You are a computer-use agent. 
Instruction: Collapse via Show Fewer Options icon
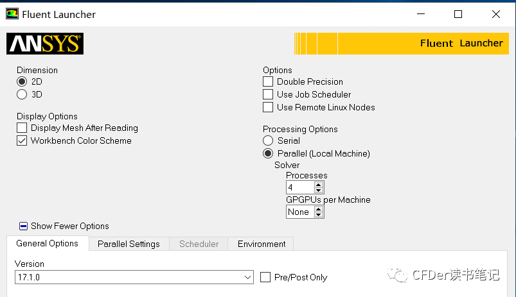23,226
